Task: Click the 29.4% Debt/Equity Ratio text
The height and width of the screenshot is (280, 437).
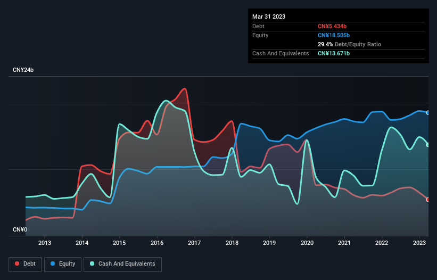Action: pyautogui.click(x=349, y=44)
